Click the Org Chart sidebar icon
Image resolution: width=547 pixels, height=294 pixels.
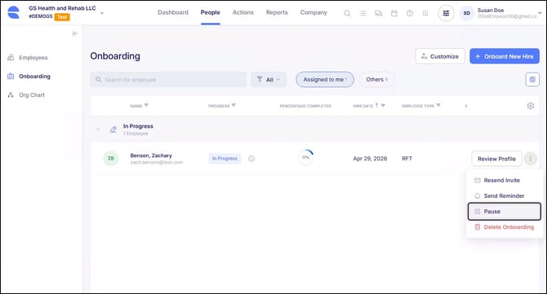(x=11, y=94)
